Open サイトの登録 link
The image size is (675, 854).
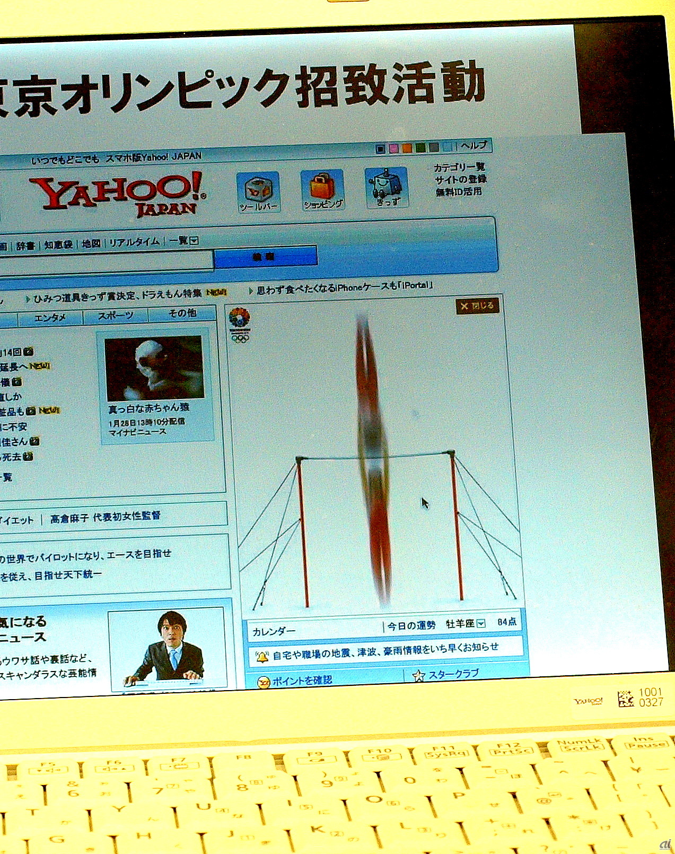461,180
